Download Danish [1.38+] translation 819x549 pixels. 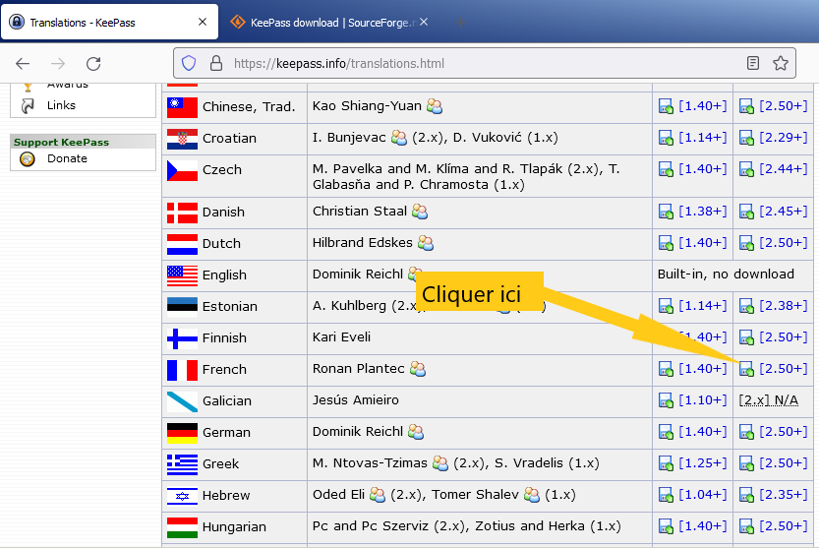tap(703, 212)
